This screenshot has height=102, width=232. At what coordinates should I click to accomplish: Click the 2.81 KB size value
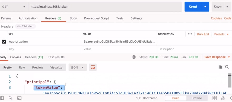pos(193,57)
